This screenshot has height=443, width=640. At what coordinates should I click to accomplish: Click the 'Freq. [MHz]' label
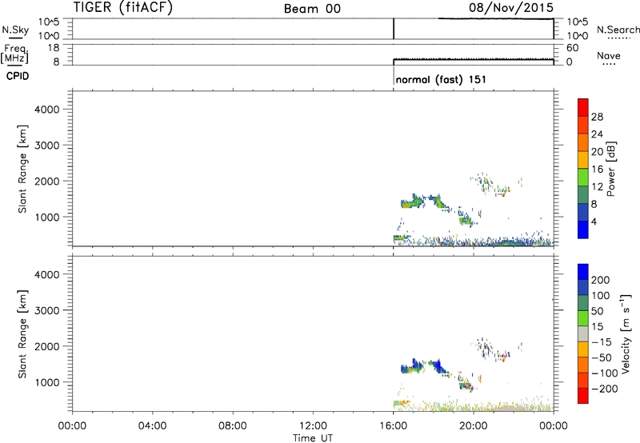14,54
